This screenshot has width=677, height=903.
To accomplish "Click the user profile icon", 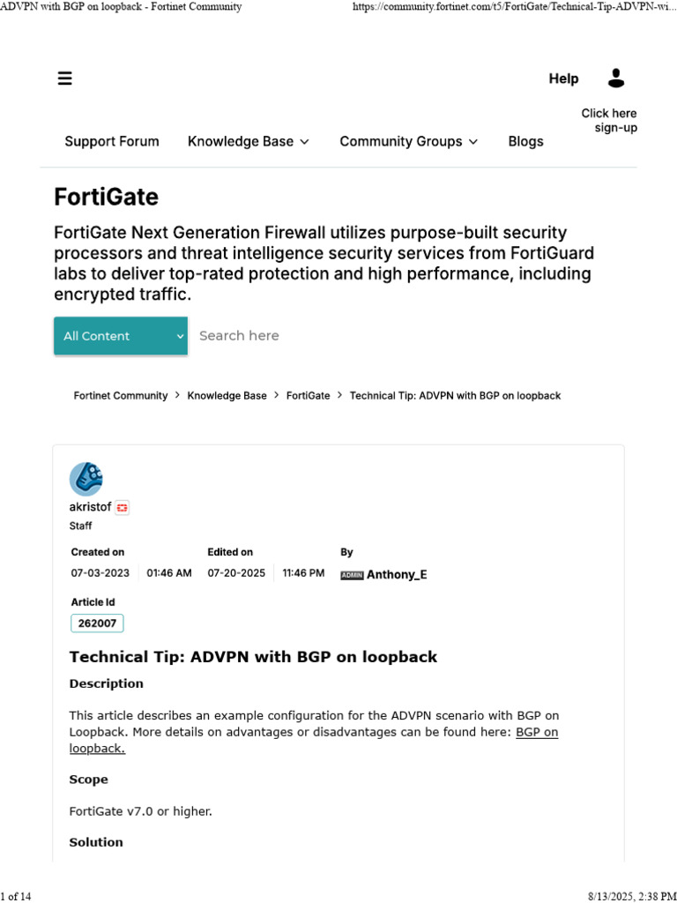I will (616, 78).
